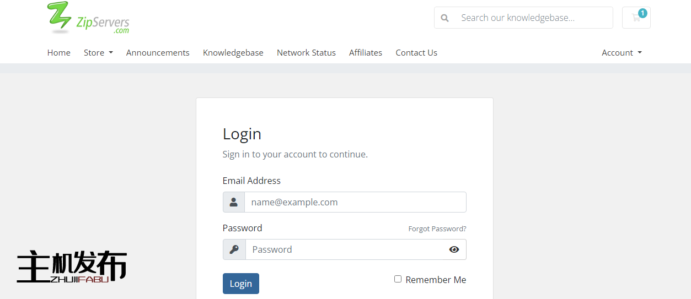View the Network Status page
The height and width of the screenshot is (299, 691).
[306, 53]
